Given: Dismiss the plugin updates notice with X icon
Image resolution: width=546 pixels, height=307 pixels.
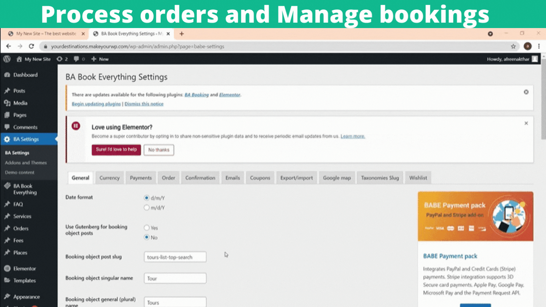Looking at the screenshot, I should tap(526, 92).
